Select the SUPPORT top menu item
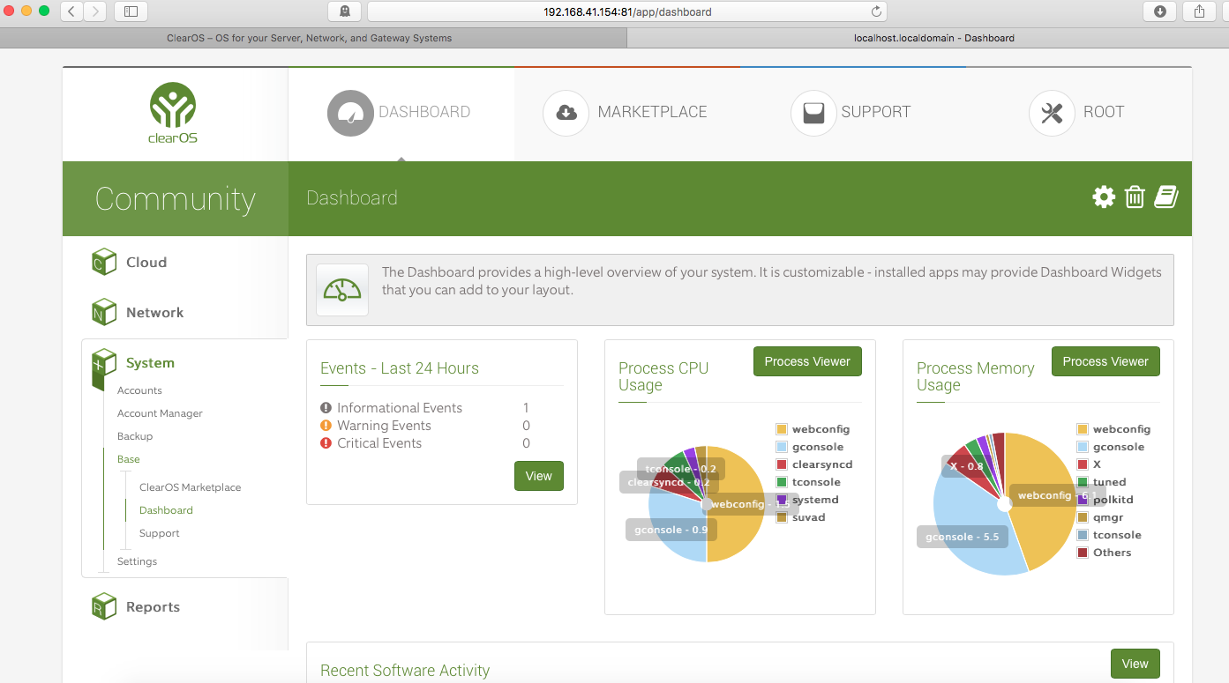 tap(876, 112)
